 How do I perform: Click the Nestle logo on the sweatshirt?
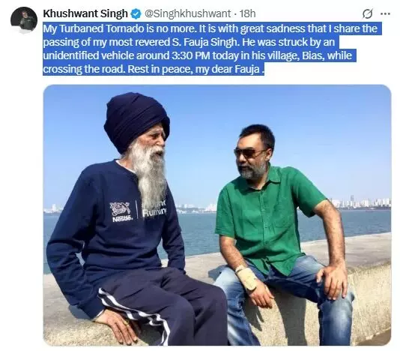121,211
